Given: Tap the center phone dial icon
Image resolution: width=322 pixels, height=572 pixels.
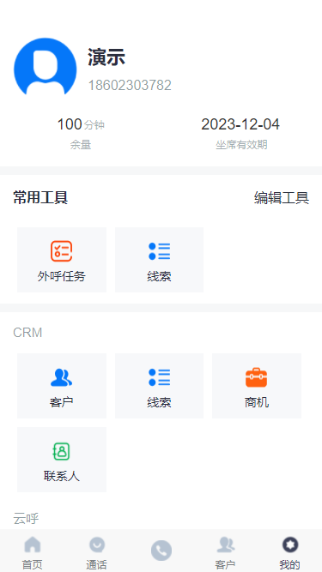Looking at the screenshot, I should (161, 551).
